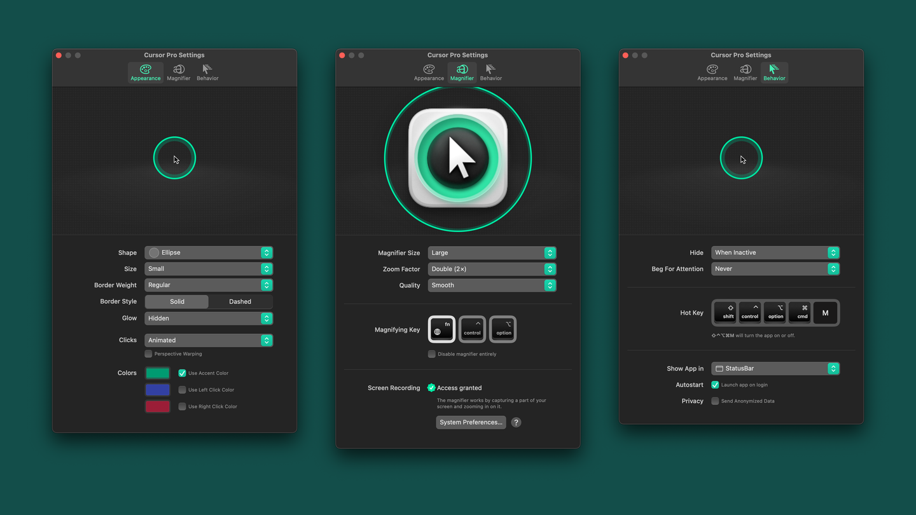Viewport: 916px width, 515px height.
Task: Select the control magnifying key
Action: click(x=472, y=329)
